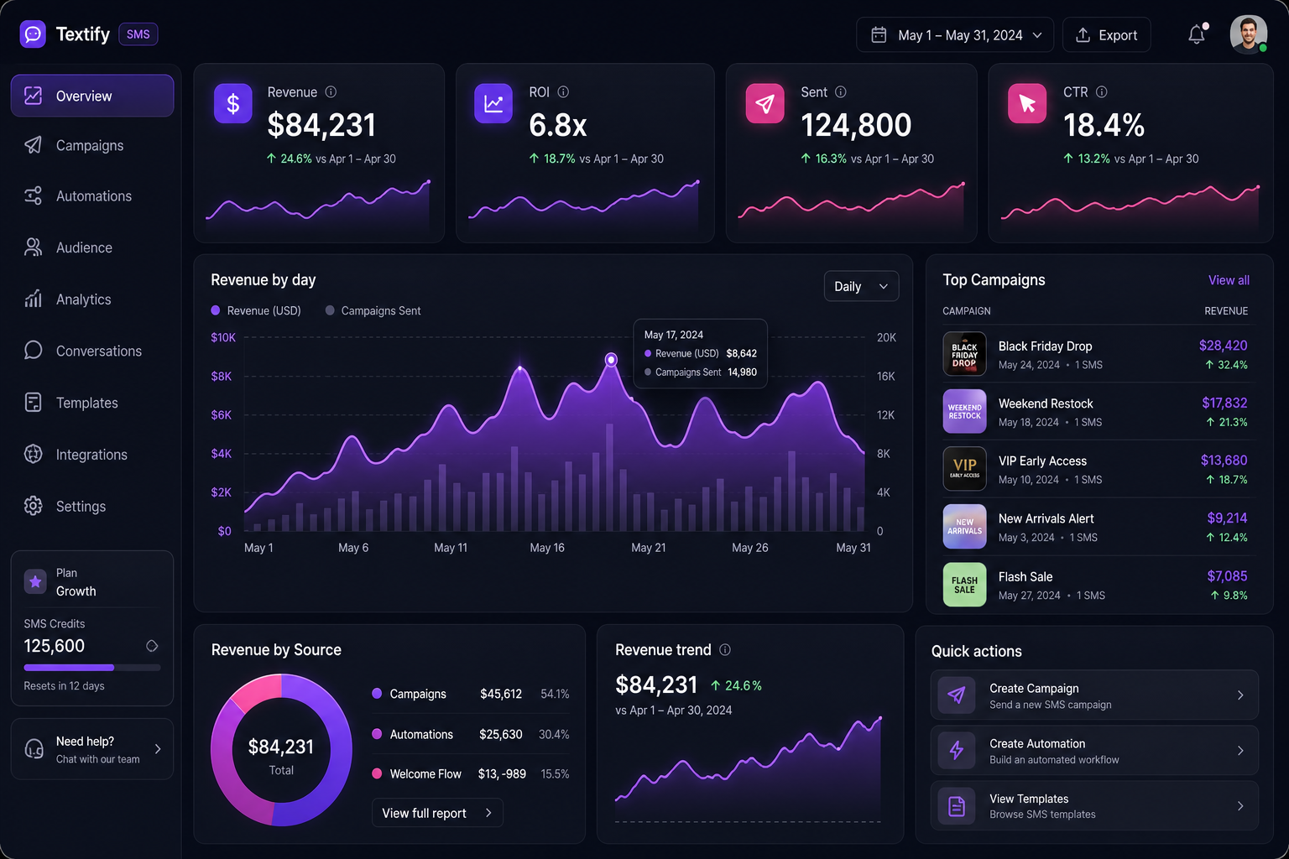
Task: Open the user profile avatar
Action: pos(1249,34)
